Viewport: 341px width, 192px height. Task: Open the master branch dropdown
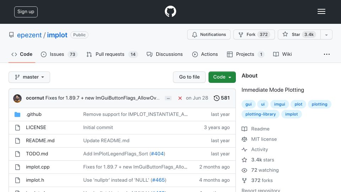[x=29, y=77]
